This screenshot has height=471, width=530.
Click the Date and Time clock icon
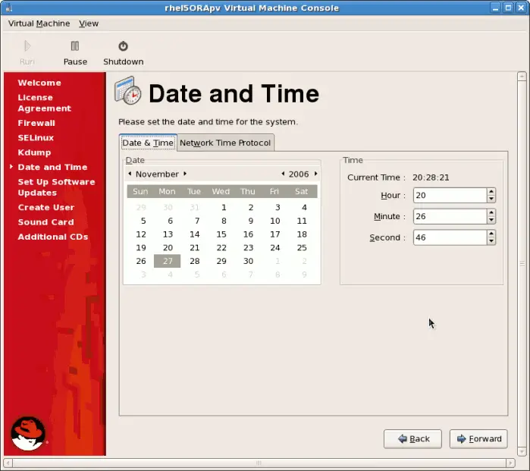point(128,91)
